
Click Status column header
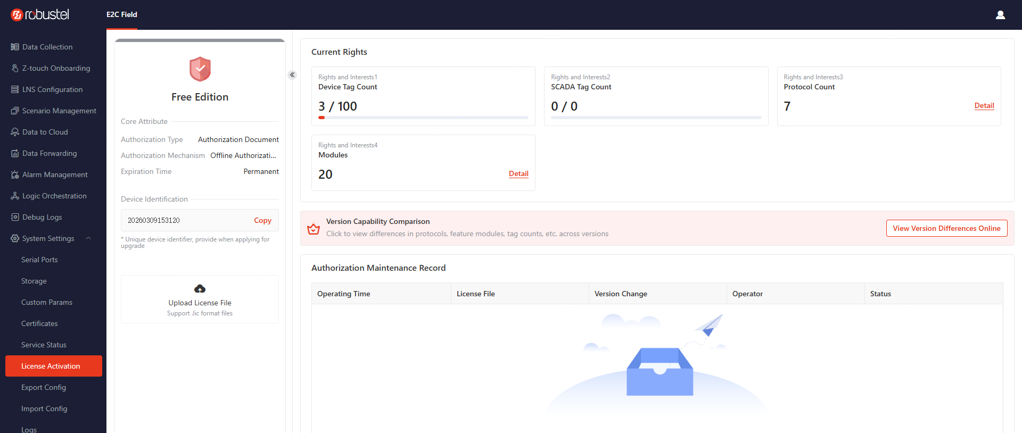point(934,294)
